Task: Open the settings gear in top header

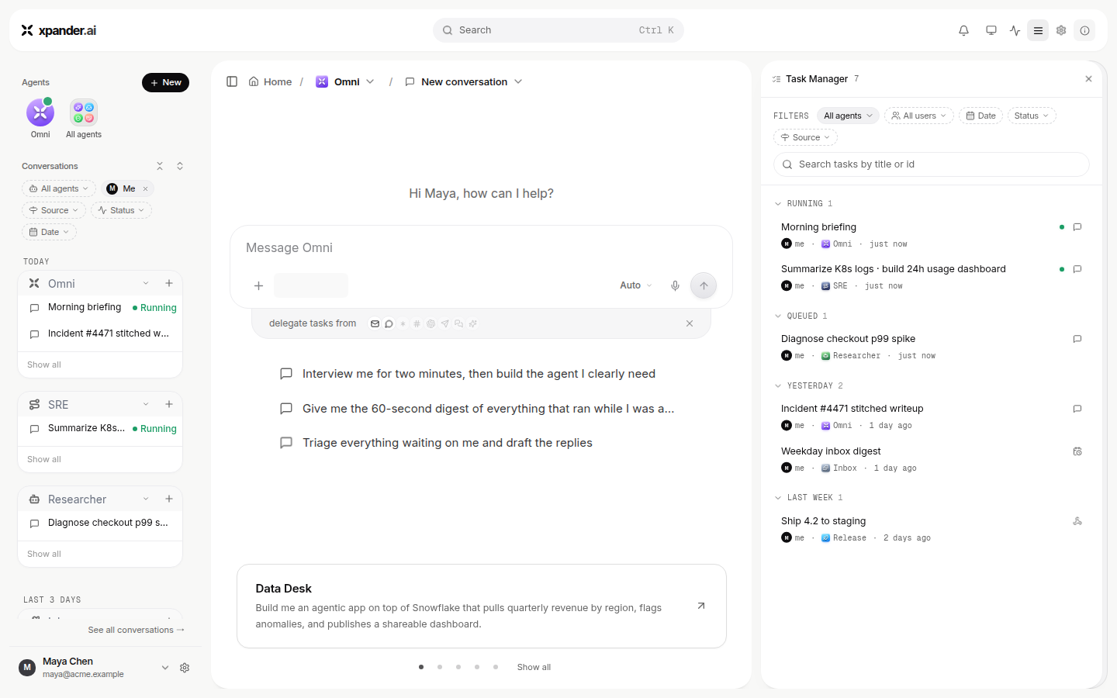Action: pyautogui.click(x=1061, y=30)
